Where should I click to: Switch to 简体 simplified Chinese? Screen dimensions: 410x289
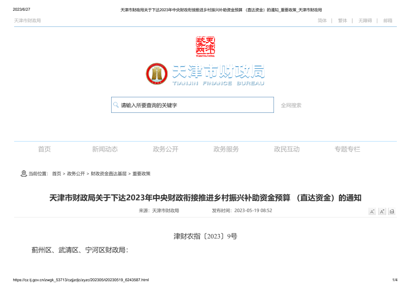[x=322, y=20]
